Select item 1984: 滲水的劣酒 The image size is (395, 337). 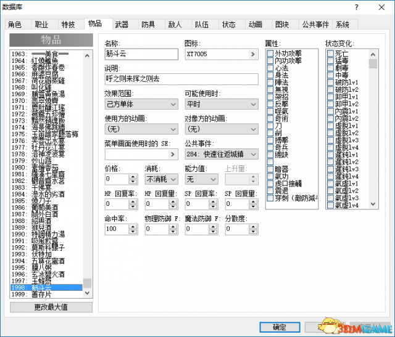[47, 194]
